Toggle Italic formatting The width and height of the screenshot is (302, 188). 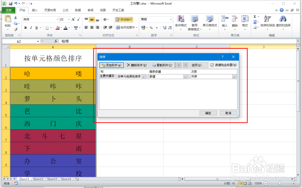pyautogui.click(x=31, y=28)
